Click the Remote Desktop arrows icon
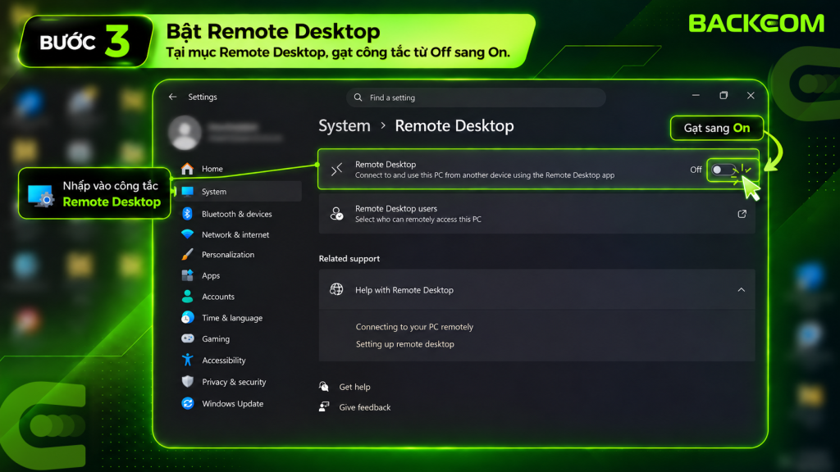This screenshot has height=472, width=840. [x=336, y=170]
